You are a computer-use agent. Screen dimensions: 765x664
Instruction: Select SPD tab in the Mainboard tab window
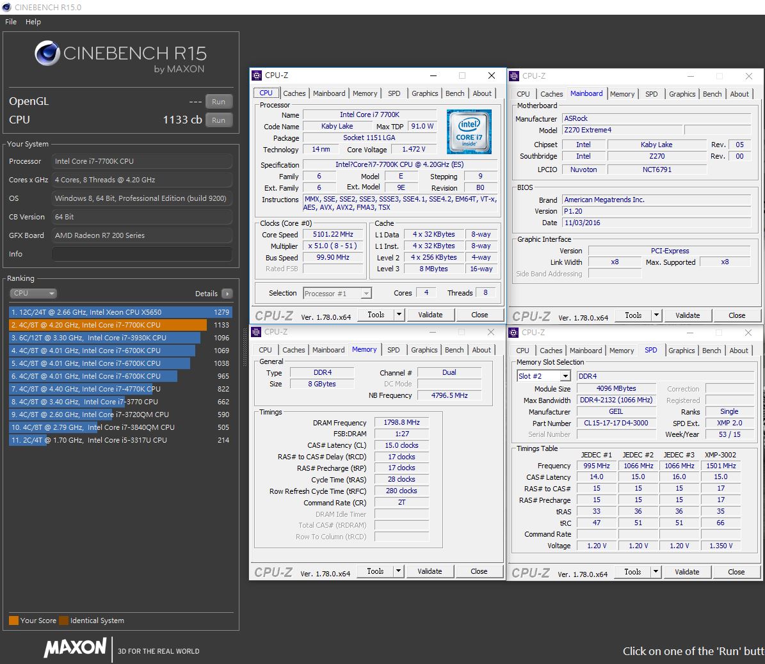652,94
